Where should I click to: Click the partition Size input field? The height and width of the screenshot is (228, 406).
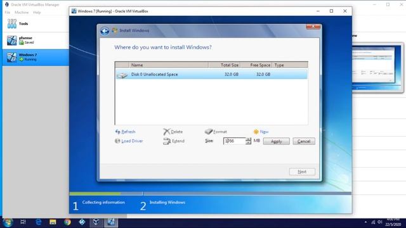234,141
